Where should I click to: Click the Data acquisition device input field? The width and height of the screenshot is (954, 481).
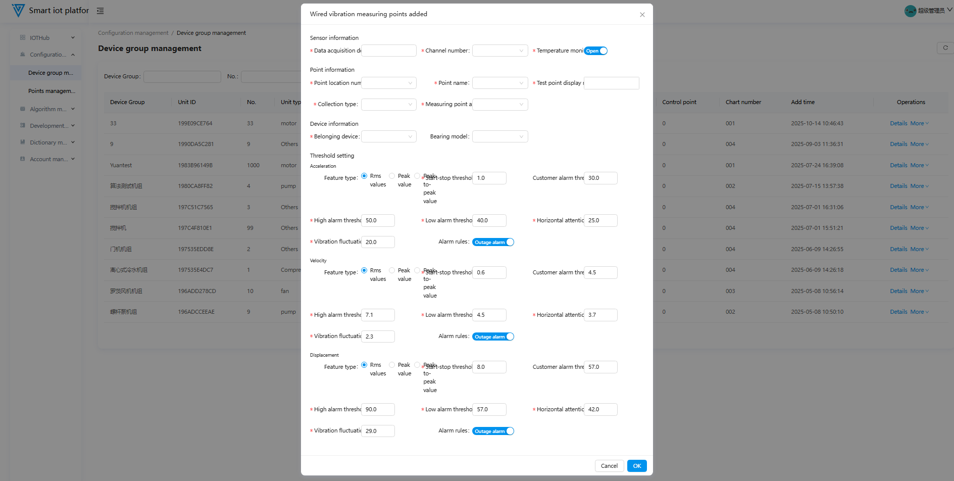click(389, 51)
